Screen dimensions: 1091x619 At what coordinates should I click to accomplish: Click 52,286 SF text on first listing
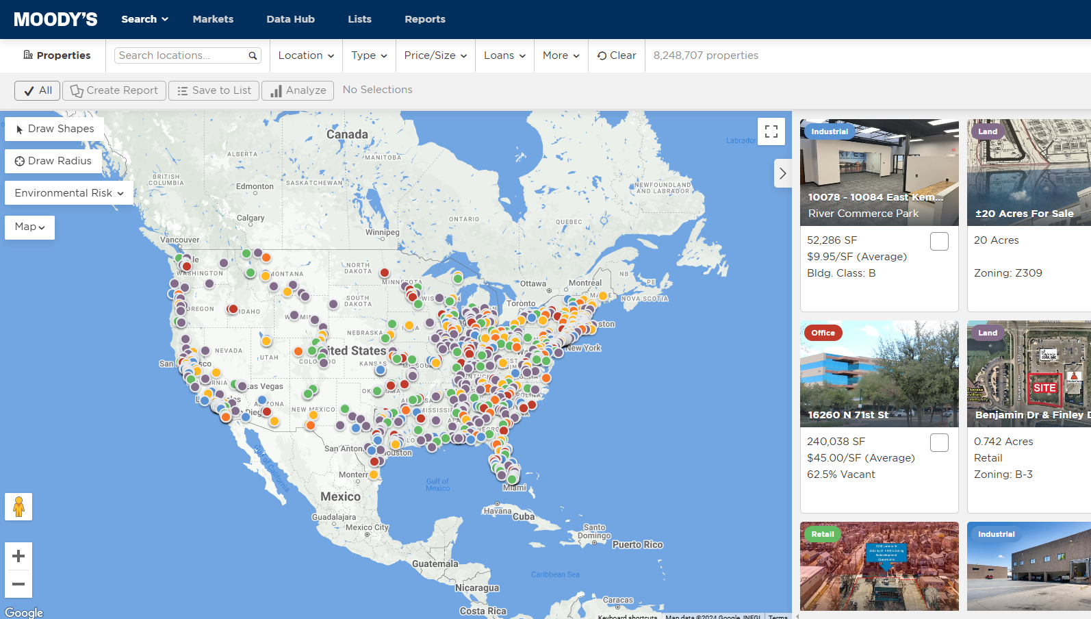coord(832,240)
